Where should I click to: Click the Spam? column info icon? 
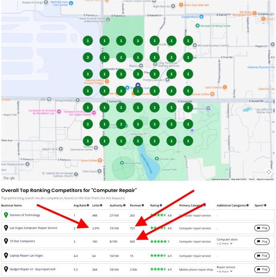pyautogui.click(x=266, y=205)
